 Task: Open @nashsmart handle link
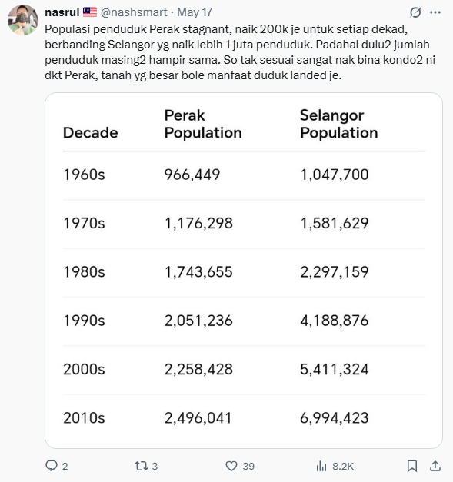[134, 12]
